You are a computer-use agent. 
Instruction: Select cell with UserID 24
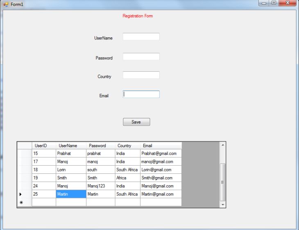tap(44, 186)
